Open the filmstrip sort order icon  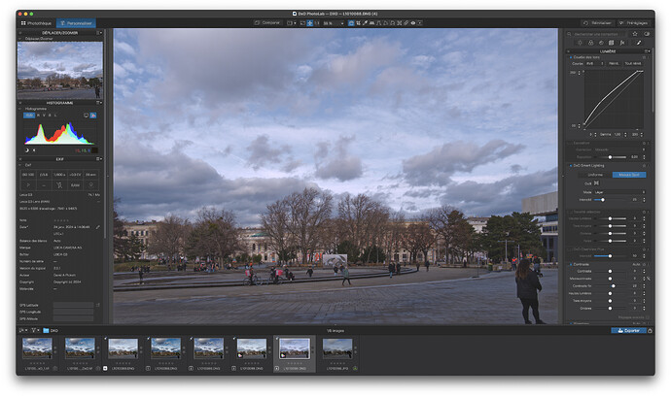pos(22,330)
